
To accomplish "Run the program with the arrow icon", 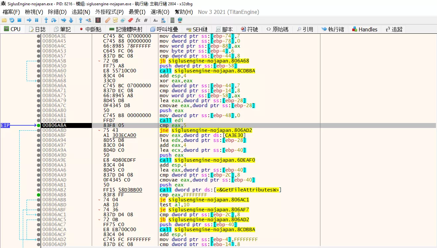I will tap(29, 20).
